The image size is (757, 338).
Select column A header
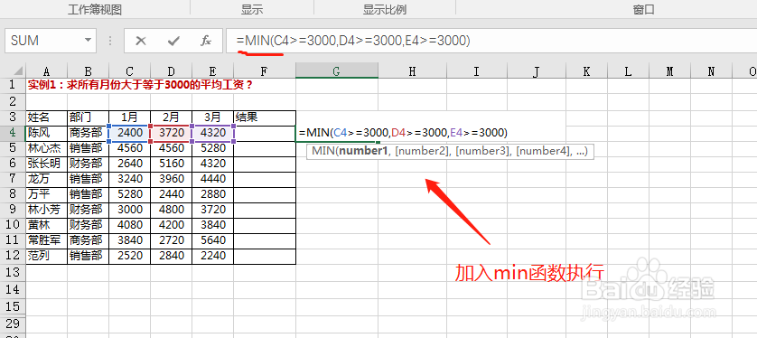click(x=46, y=71)
